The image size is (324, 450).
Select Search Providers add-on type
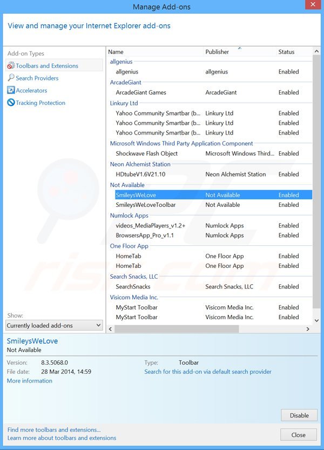[37, 78]
